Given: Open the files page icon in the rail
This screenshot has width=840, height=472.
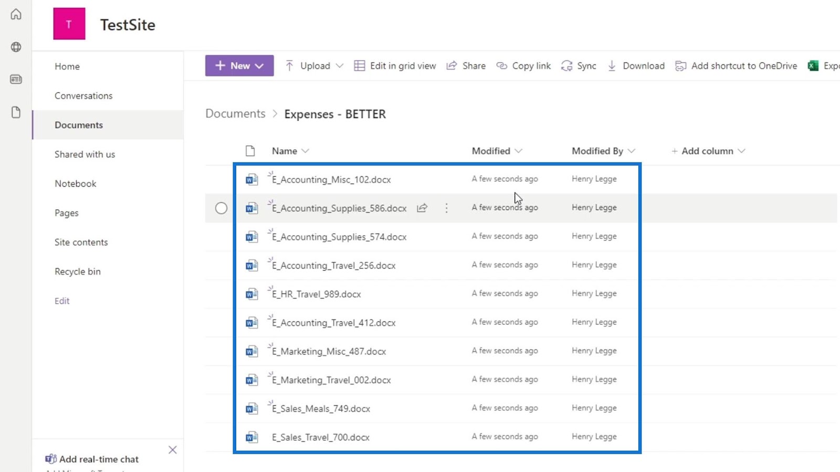Looking at the screenshot, I should click(16, 112).
